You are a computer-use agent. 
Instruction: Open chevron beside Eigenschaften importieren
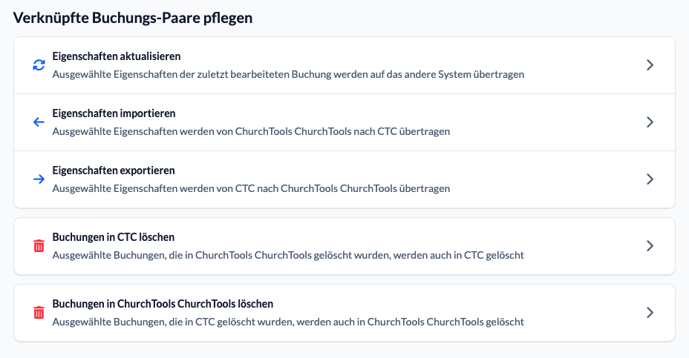(650, 122)
